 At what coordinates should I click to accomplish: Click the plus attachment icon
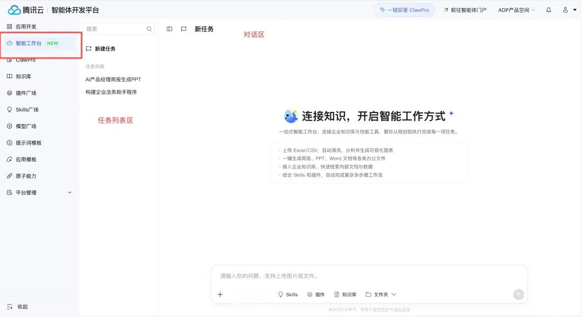[220, 294]
